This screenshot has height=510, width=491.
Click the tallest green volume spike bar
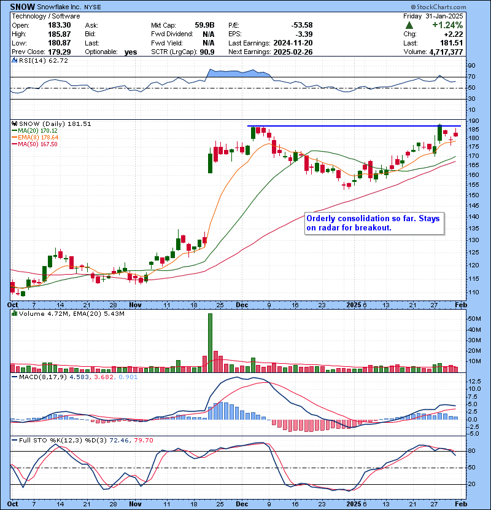tap(210, 343)
